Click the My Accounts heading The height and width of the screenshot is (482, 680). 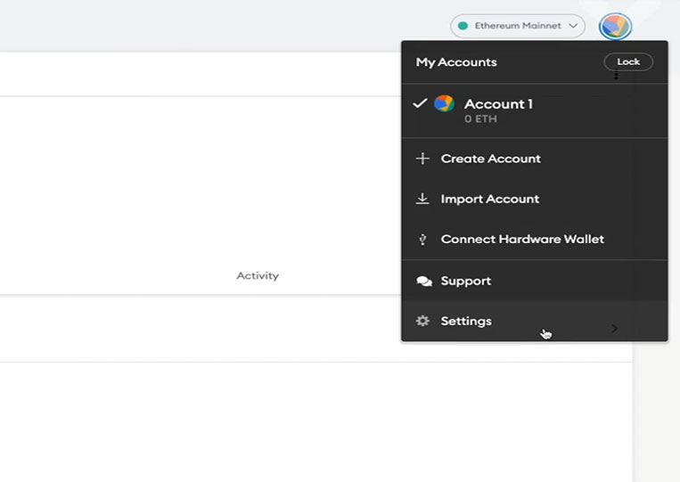[456, 62]
